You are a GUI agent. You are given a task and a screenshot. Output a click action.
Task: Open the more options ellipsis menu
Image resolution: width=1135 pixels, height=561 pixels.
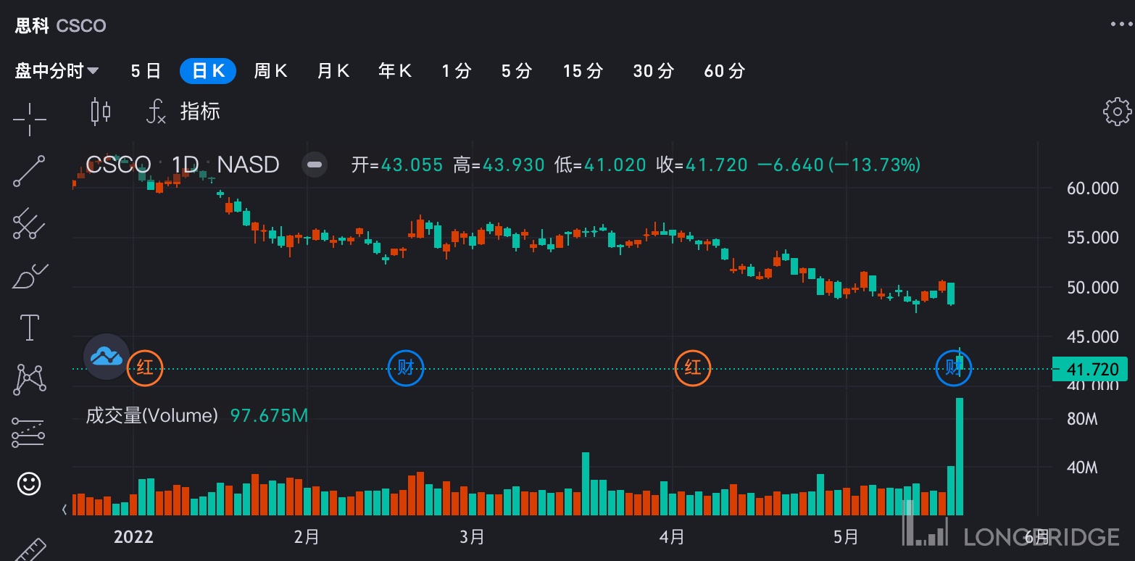(x=1121, y=24)
